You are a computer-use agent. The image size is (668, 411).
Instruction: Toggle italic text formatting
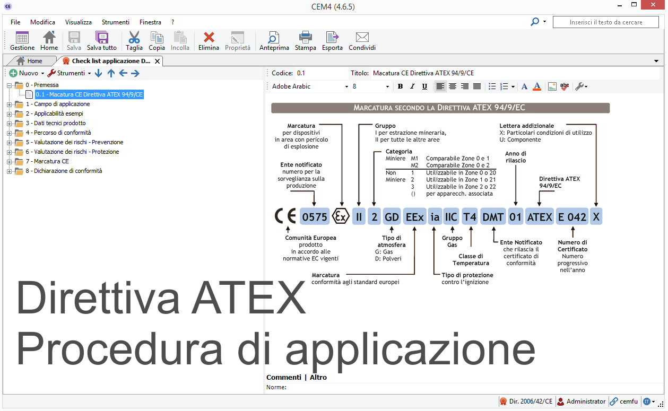[x=412, y=86]
